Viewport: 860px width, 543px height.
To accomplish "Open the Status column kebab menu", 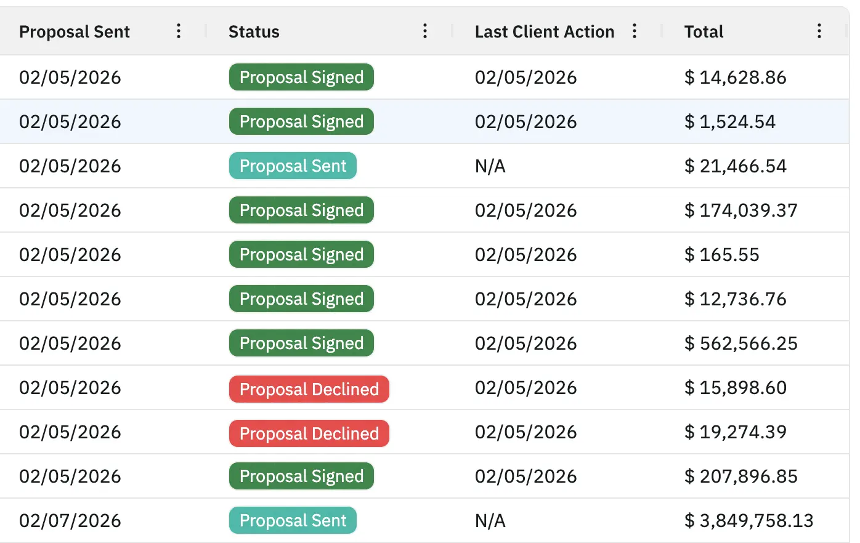I will click(425, 31).
